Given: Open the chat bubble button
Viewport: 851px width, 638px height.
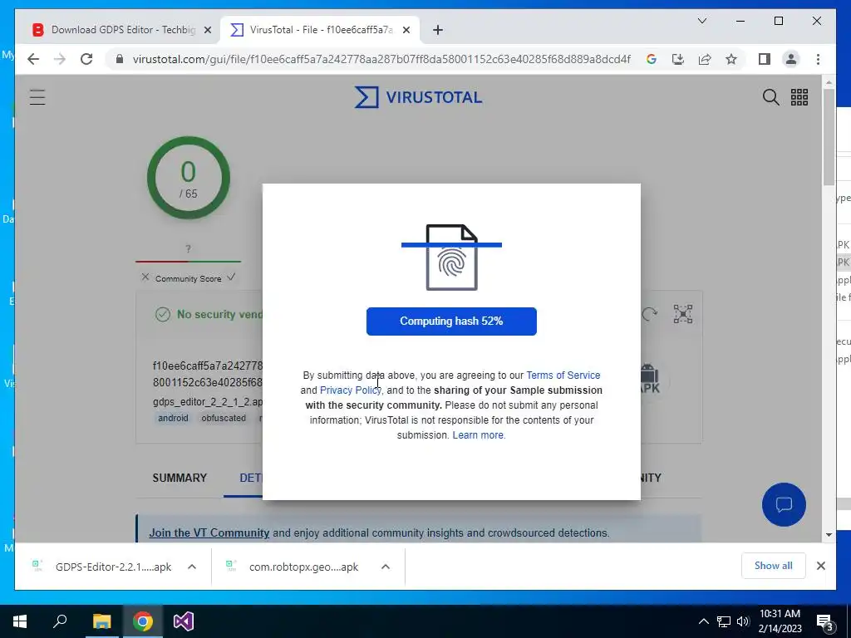Looking at the screenshot, I should pos(784,504).
